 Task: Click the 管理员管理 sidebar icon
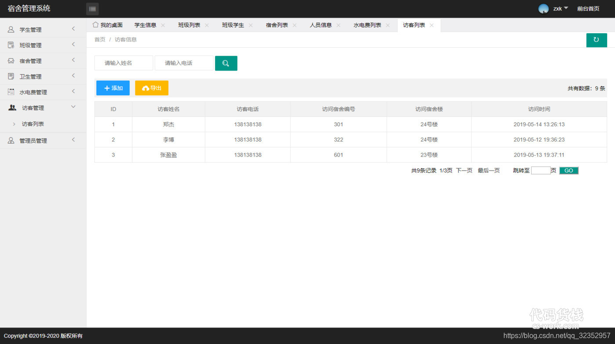(11, 141)
